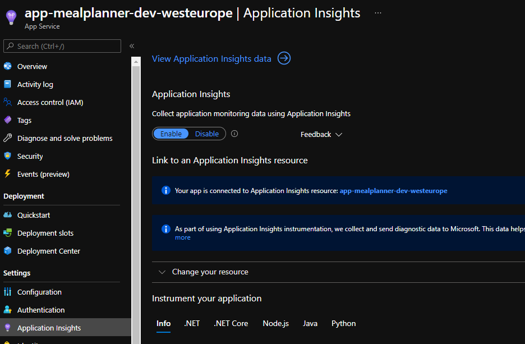The height and width of the screenshot is (344, 525).
Task: Click the Security shield icon
Action: 7,156
